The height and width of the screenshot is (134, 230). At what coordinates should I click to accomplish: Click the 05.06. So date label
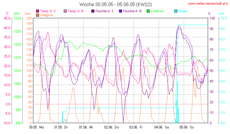coord(187,127)
